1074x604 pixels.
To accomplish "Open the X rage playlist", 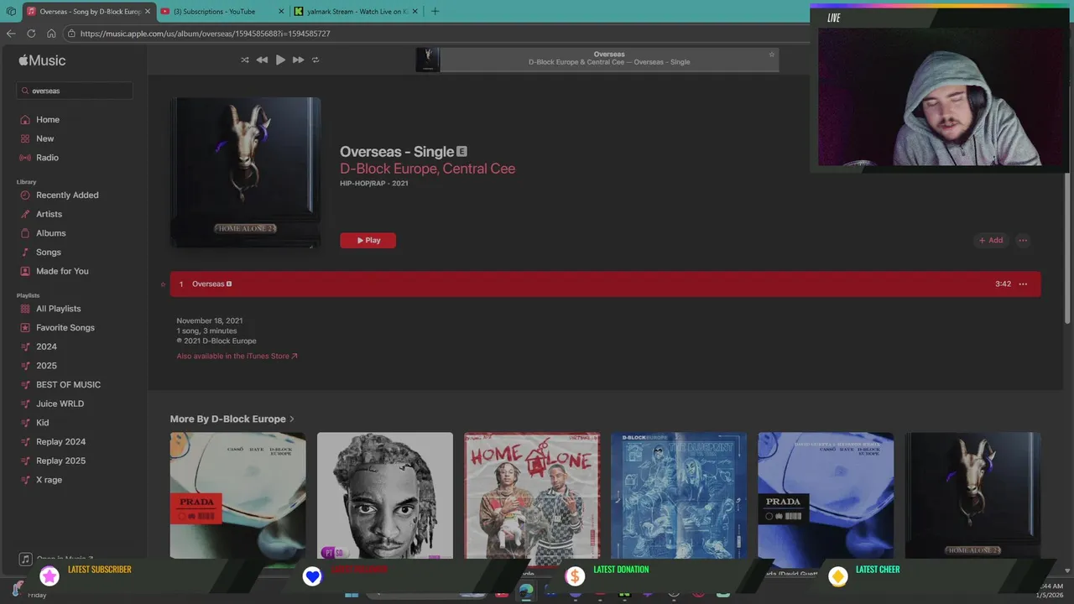I will [x=49, y=480].
